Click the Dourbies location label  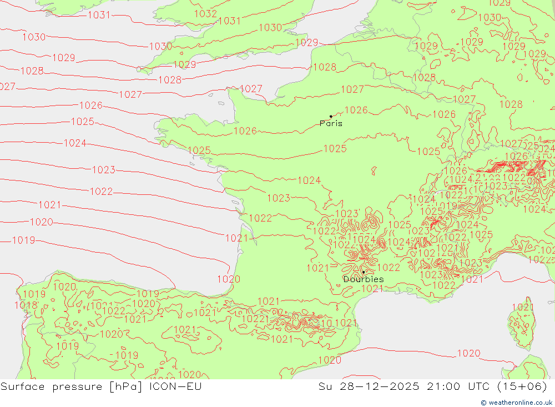(x=364, y=279)
